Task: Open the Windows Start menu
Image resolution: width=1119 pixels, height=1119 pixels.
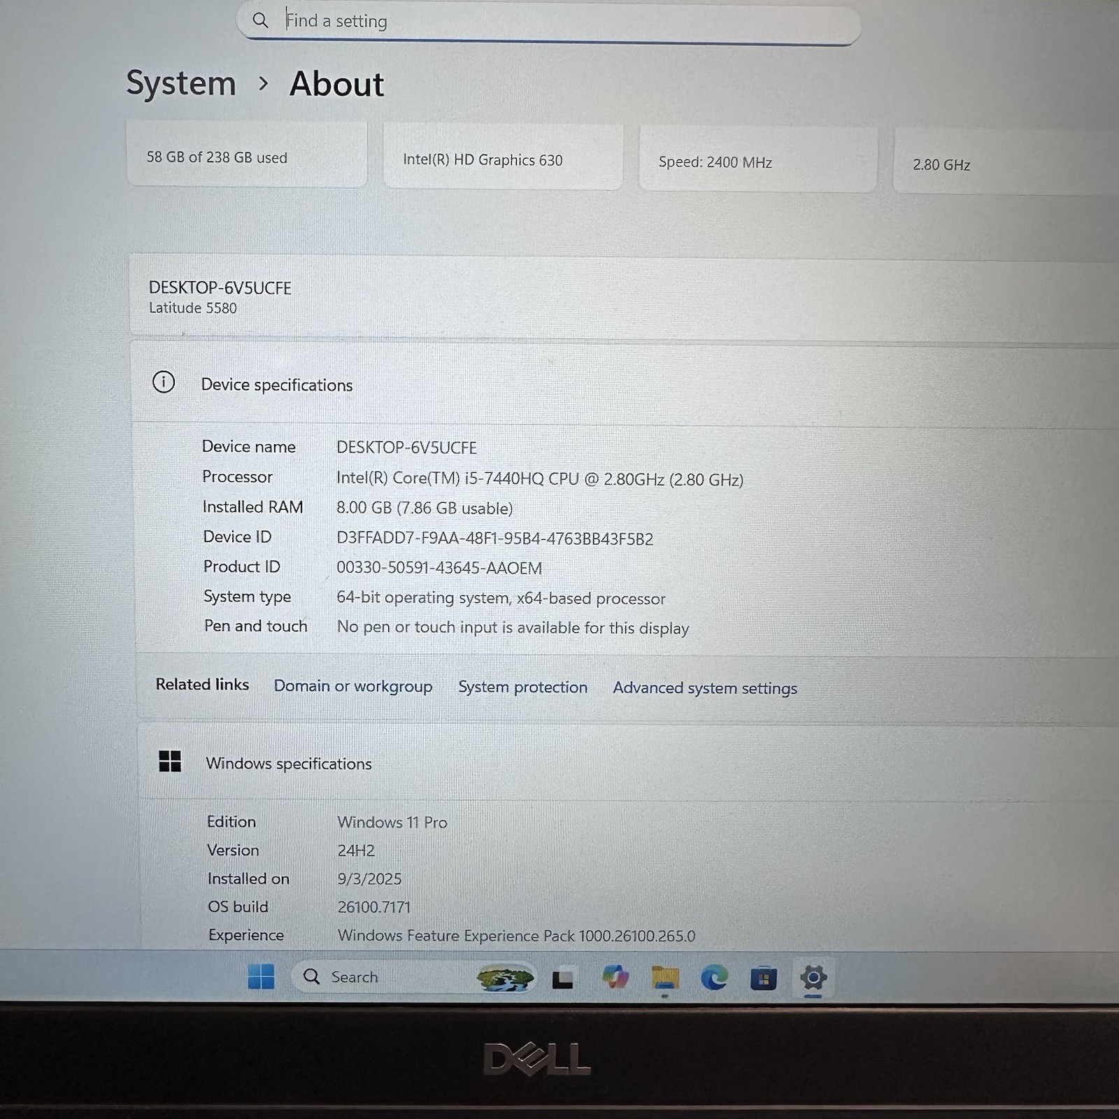Action: click(261, 976)
